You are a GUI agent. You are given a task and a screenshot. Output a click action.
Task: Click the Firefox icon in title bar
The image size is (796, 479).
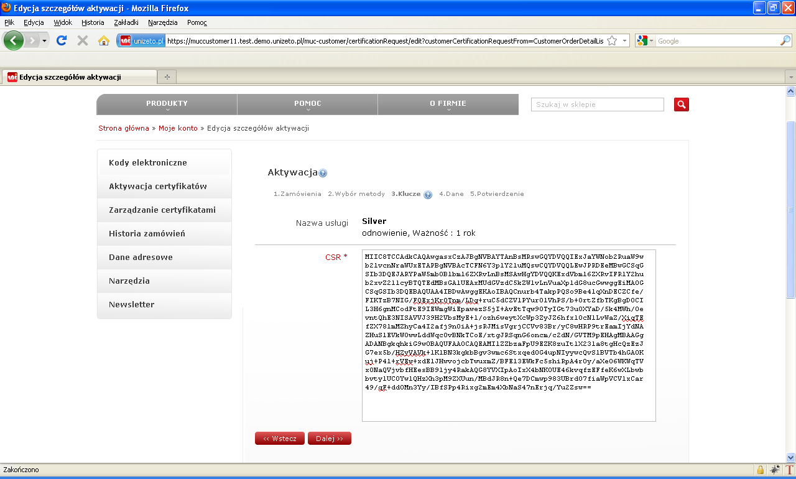pyautogui.click(x=7, y=8)
